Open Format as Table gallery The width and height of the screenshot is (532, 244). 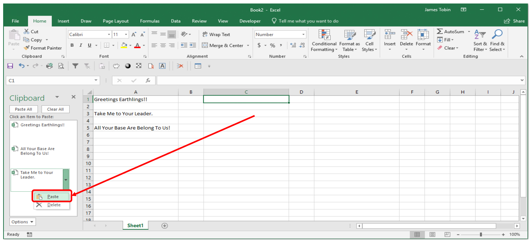click(350, 40)
